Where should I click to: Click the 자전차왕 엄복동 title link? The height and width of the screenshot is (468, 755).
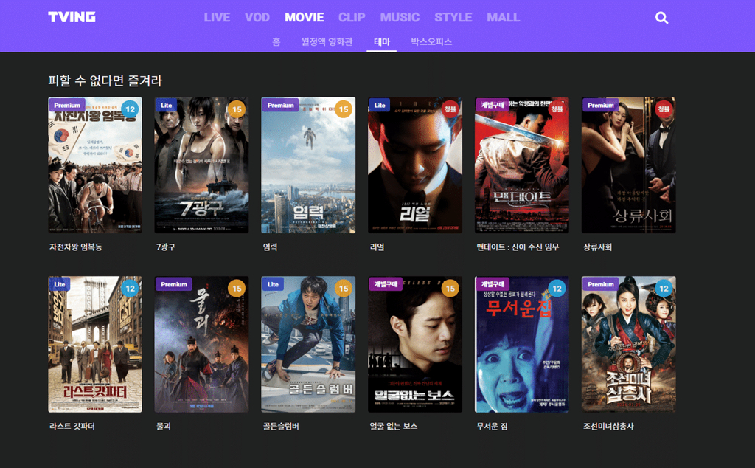[76, 247]
